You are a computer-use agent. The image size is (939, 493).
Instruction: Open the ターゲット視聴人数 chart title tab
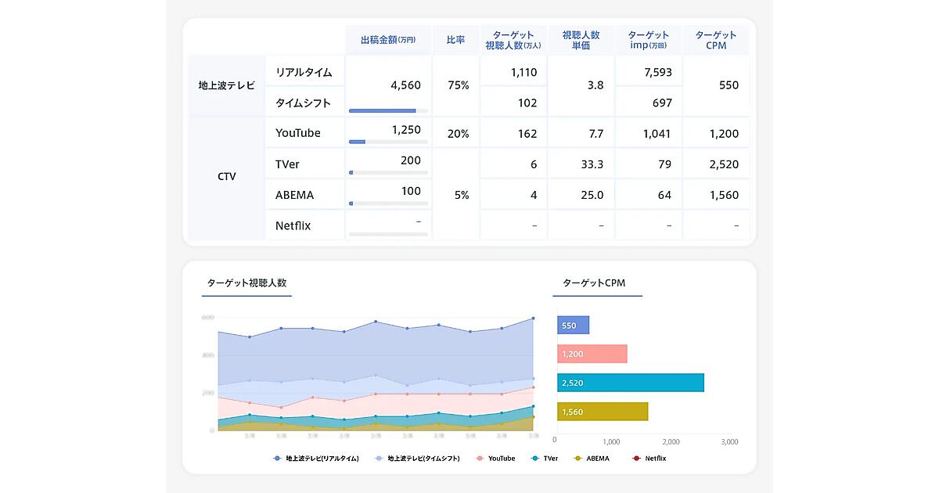(x=246, y=283)
